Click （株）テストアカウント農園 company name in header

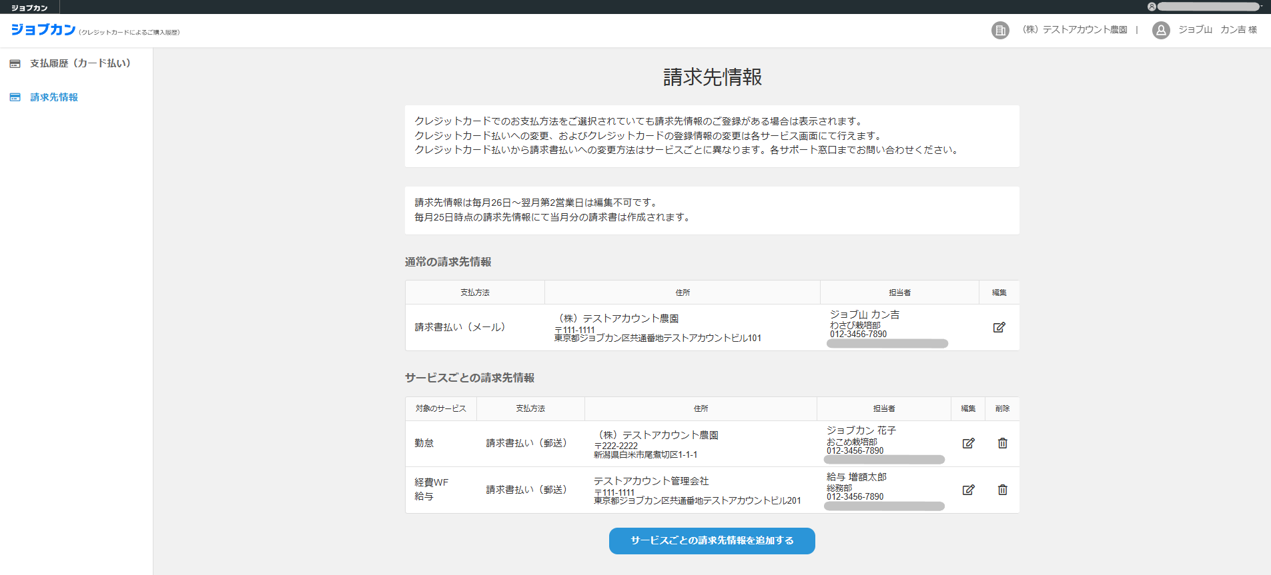coord(1074,30)
